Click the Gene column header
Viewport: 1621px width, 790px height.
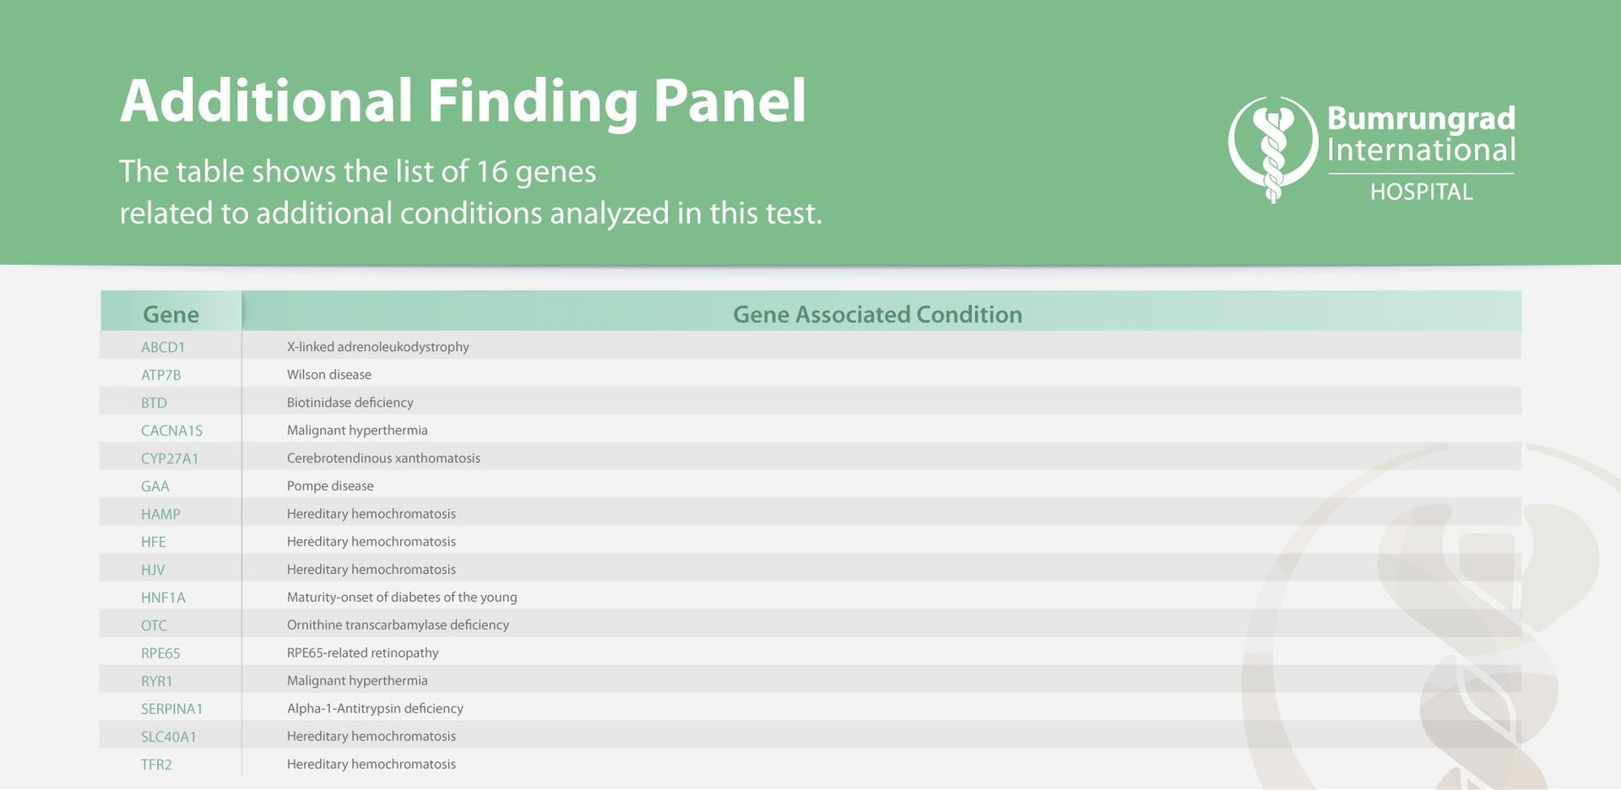tap(171, 314)
